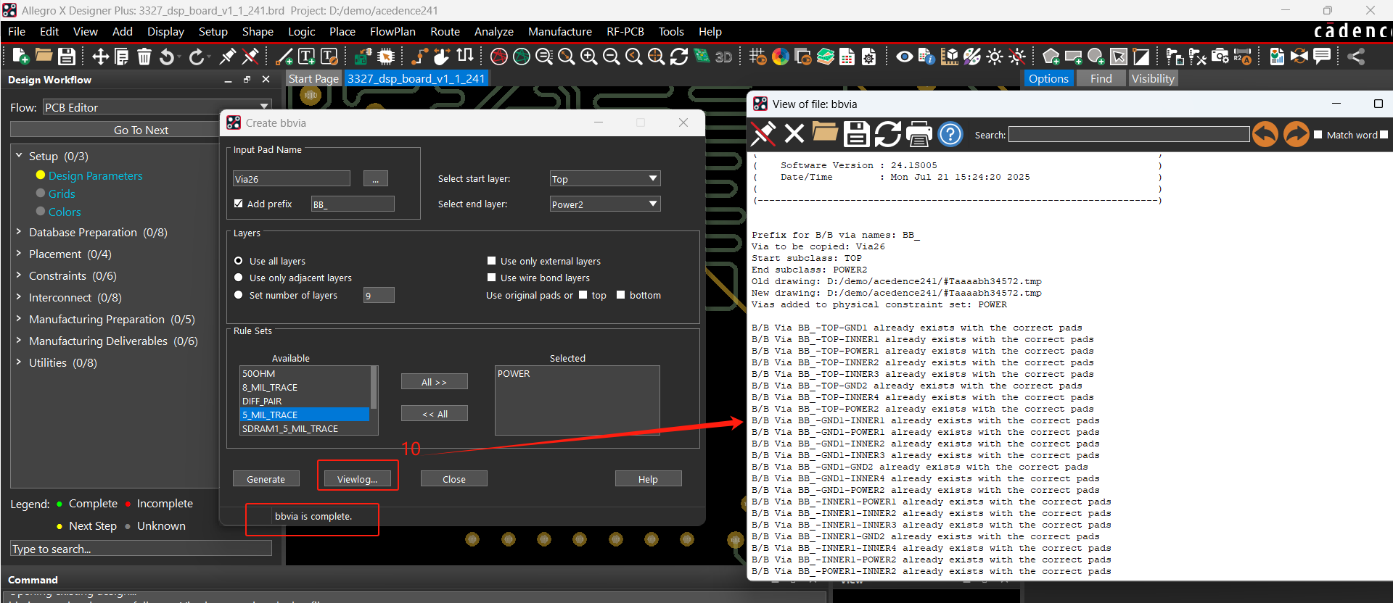Enable Use only external layers checkbox
Image resolution: width=1393 pixels, height=603 pixels.
[x=491, y=261]
